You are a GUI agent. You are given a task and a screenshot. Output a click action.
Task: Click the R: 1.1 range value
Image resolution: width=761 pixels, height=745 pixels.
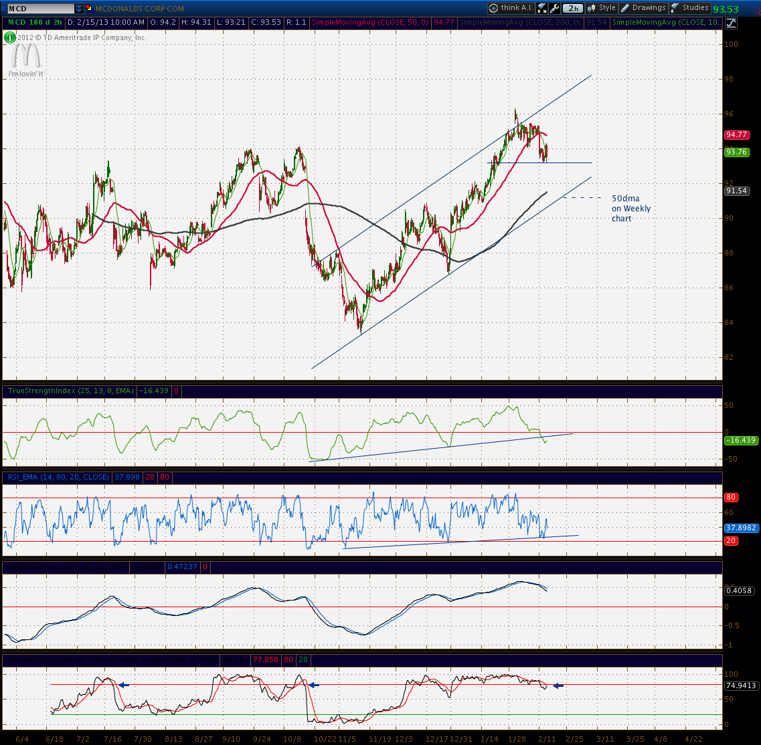pos(296,22)
